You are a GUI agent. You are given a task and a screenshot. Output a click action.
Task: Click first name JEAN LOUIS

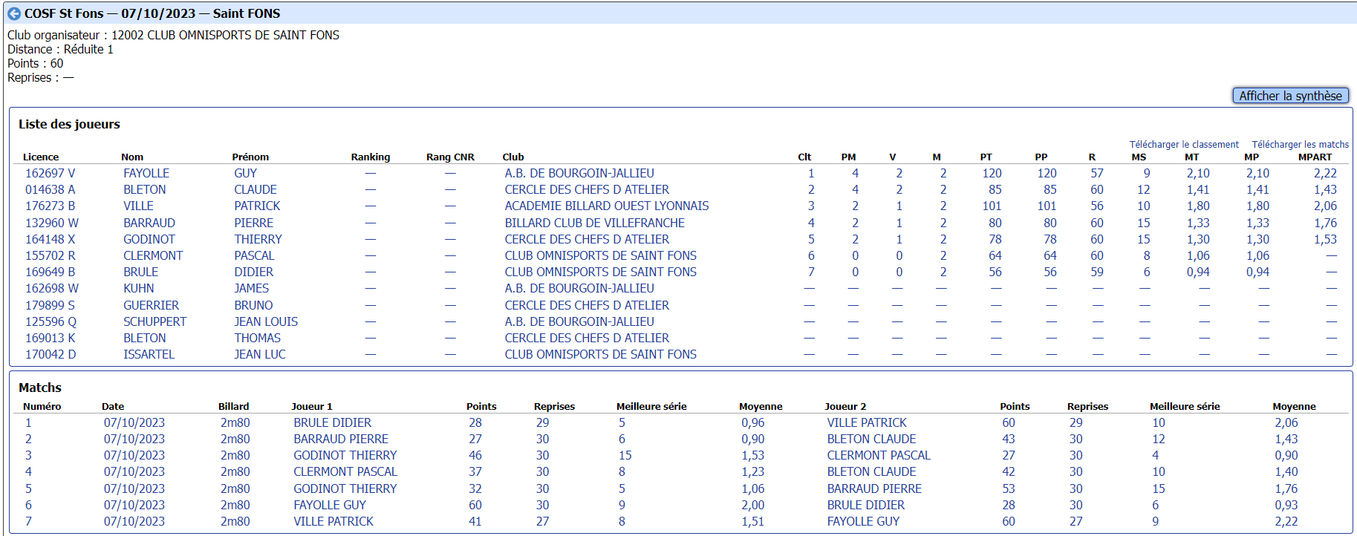[x=266, y=321]
